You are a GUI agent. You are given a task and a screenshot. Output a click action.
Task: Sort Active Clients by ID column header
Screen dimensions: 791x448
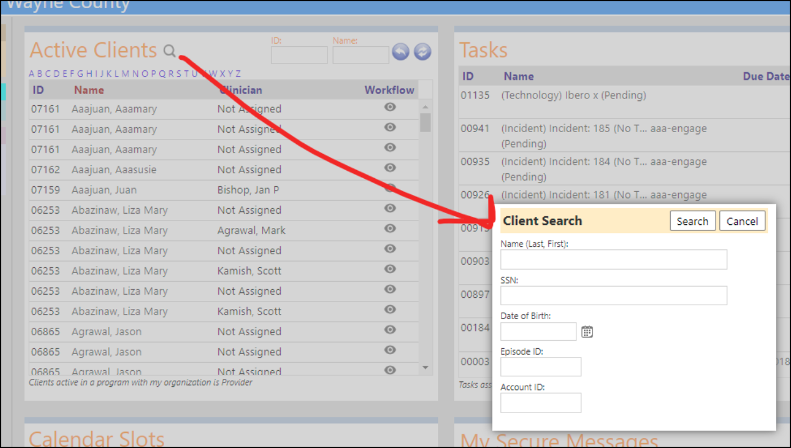(38, 90)
